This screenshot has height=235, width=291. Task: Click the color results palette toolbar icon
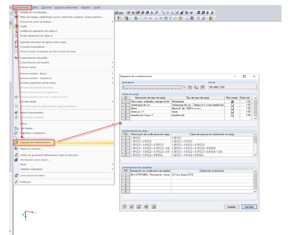tap(211, 18)
